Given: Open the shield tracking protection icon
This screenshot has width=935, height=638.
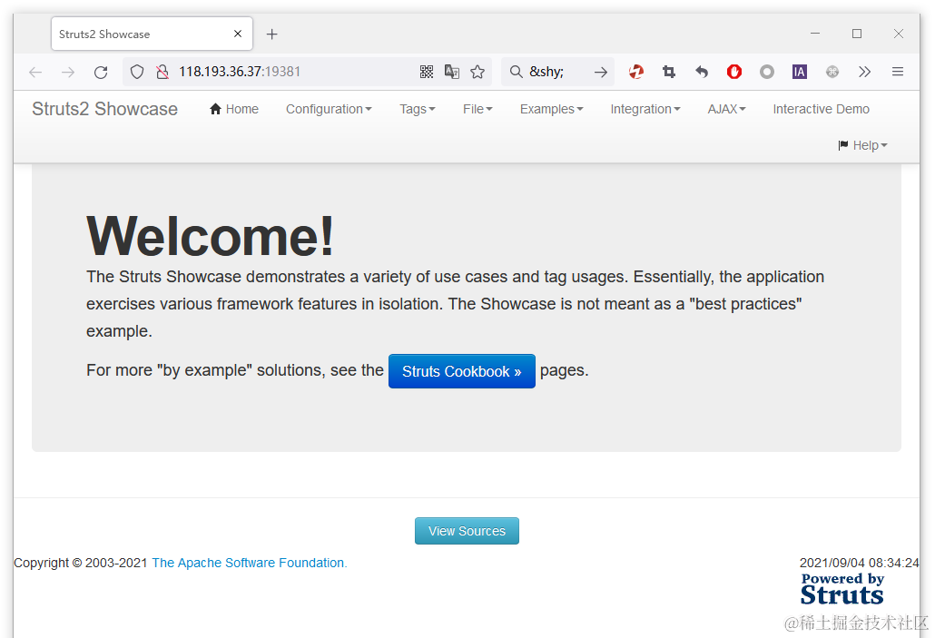Looking at the screenshot, I should 137,72.
